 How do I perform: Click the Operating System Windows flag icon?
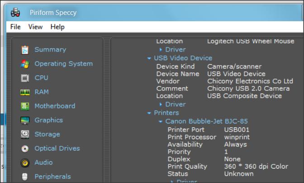tap(25, 64)
